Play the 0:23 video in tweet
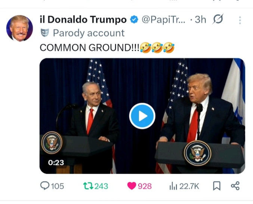Viewport: 253px width, 204px height. pyautogui.click(x=142, y=116)
